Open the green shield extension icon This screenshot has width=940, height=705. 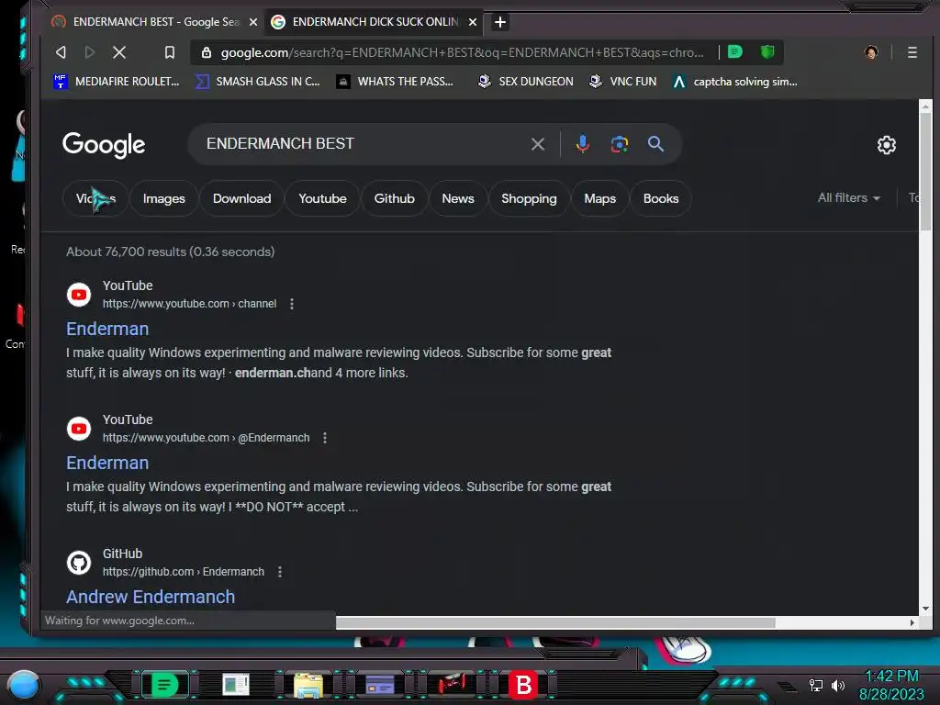coord(767,51)
